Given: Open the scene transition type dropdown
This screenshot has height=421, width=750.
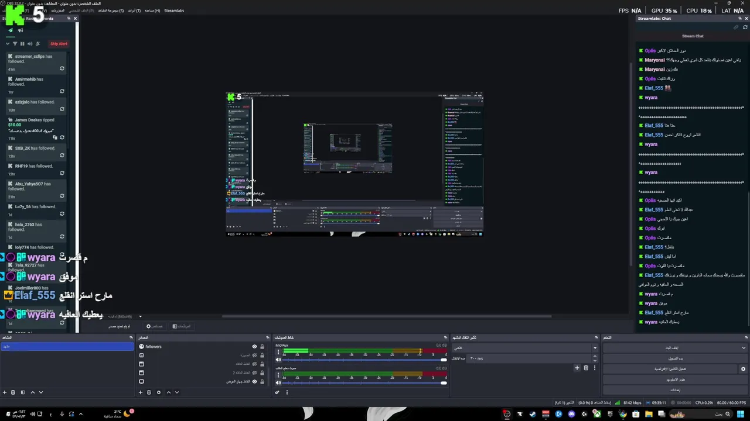Looking at the screenshot, I should tap(525, 348).
